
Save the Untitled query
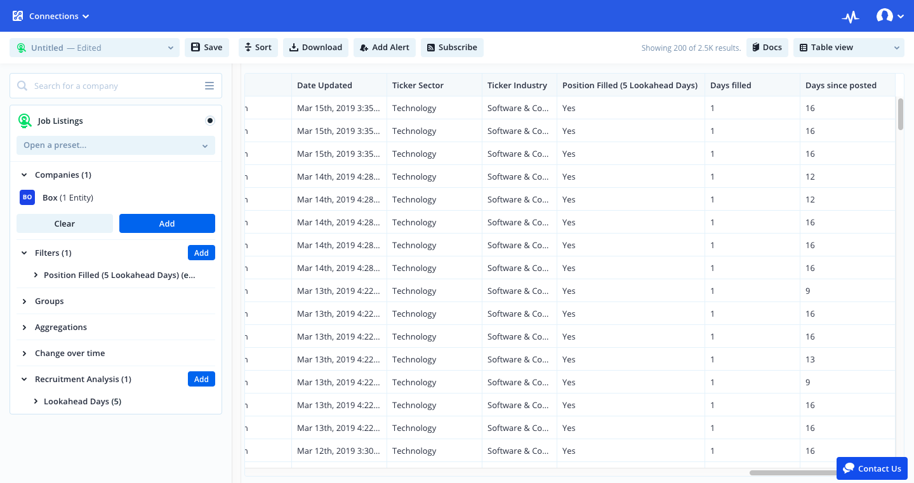click(x=206, y=47)
